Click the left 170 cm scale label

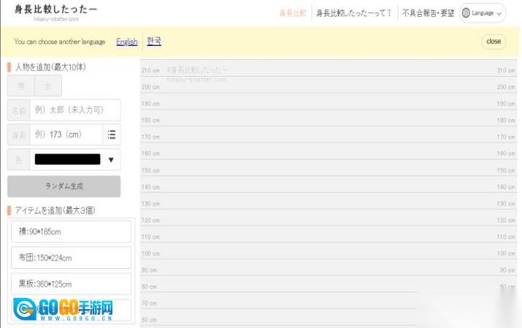coord(150,137)
